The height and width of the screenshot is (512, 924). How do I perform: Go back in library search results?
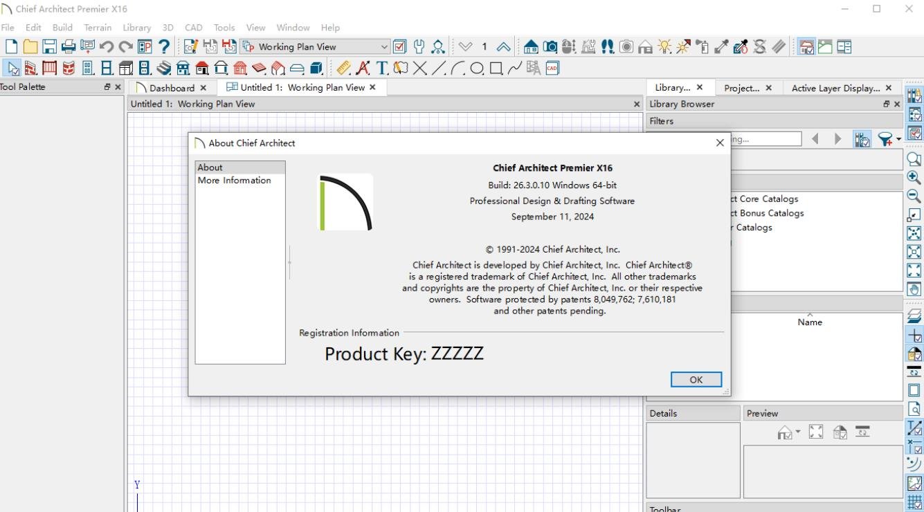[815, 139]
